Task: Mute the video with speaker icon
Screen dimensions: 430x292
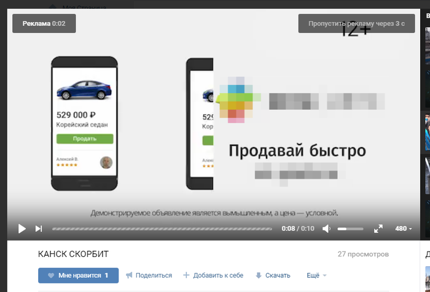Action: tap(327, 229)
